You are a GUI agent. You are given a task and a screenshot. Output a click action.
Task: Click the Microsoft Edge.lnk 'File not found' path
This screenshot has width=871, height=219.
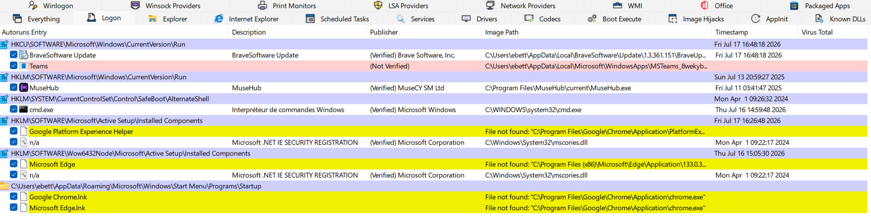[x=595, y=208]
